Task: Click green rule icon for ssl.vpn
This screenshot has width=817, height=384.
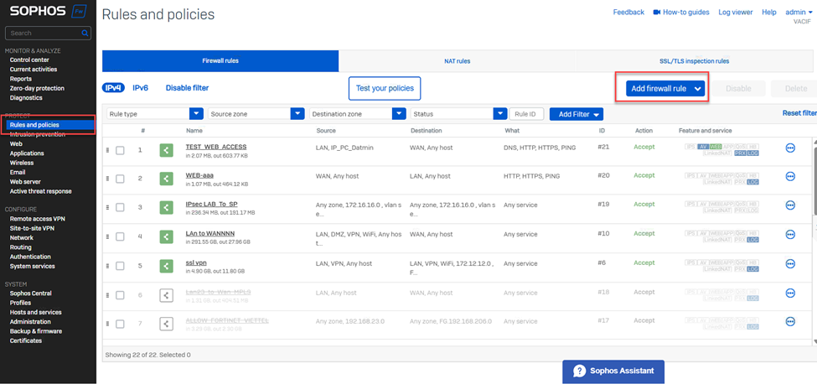Action: [166, 266]
